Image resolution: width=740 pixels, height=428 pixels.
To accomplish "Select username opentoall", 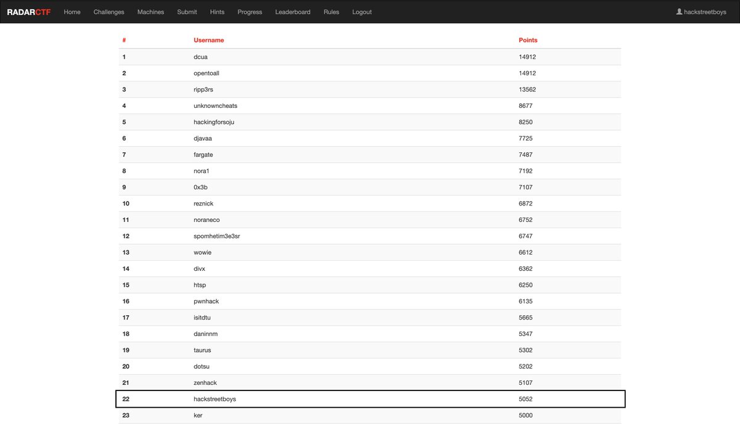I will [x=207, y=73].
